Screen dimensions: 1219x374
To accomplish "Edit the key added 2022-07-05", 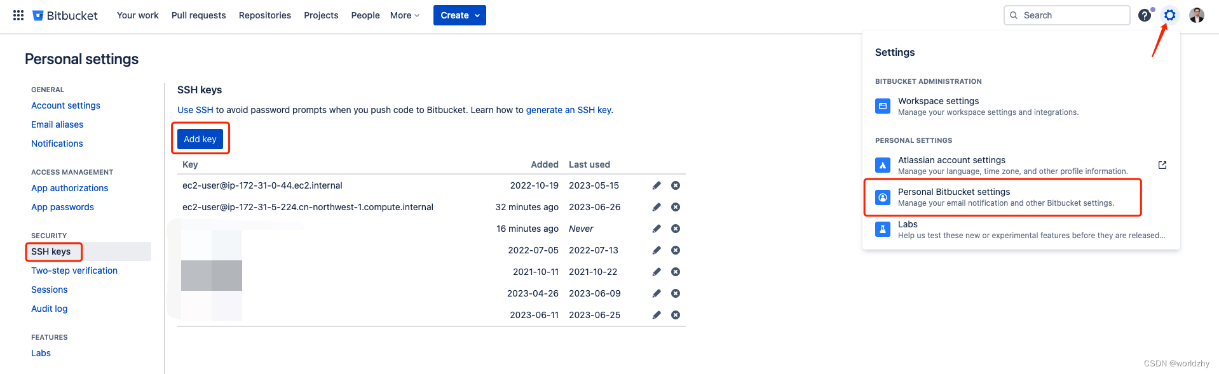I will [x=657, y=250].
